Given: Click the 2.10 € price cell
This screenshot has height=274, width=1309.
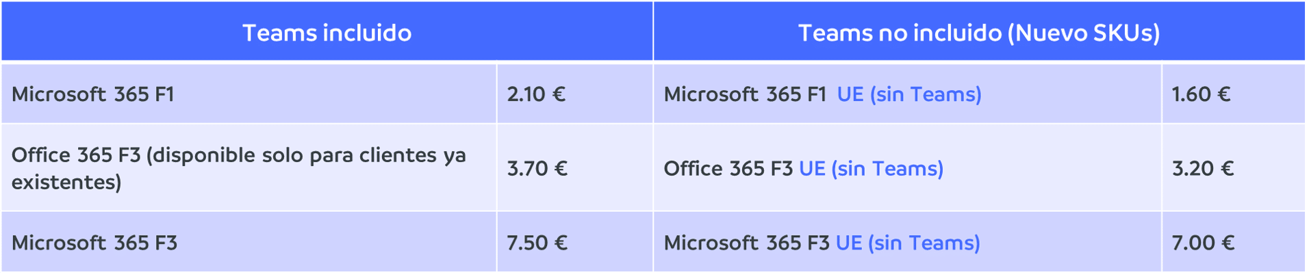Looking at the screenshot, I should 574,94.
